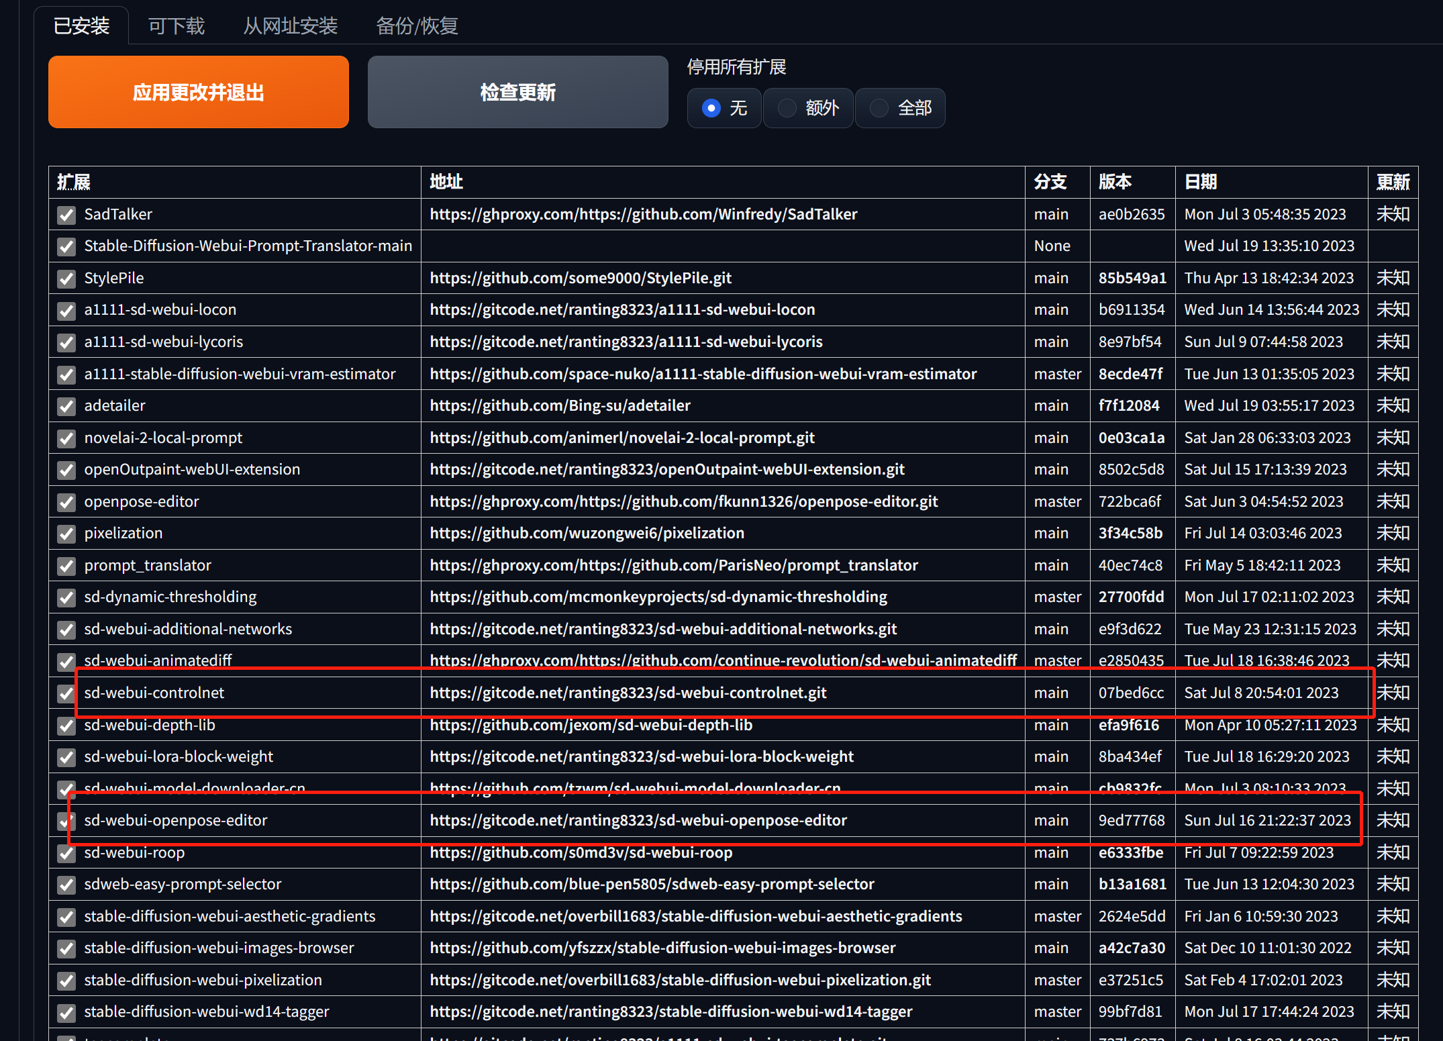Toggle the a1111-sd-webui-lycoris checkbox
Viewport: 1443px width, 1041px height.
tap(66, 342)
